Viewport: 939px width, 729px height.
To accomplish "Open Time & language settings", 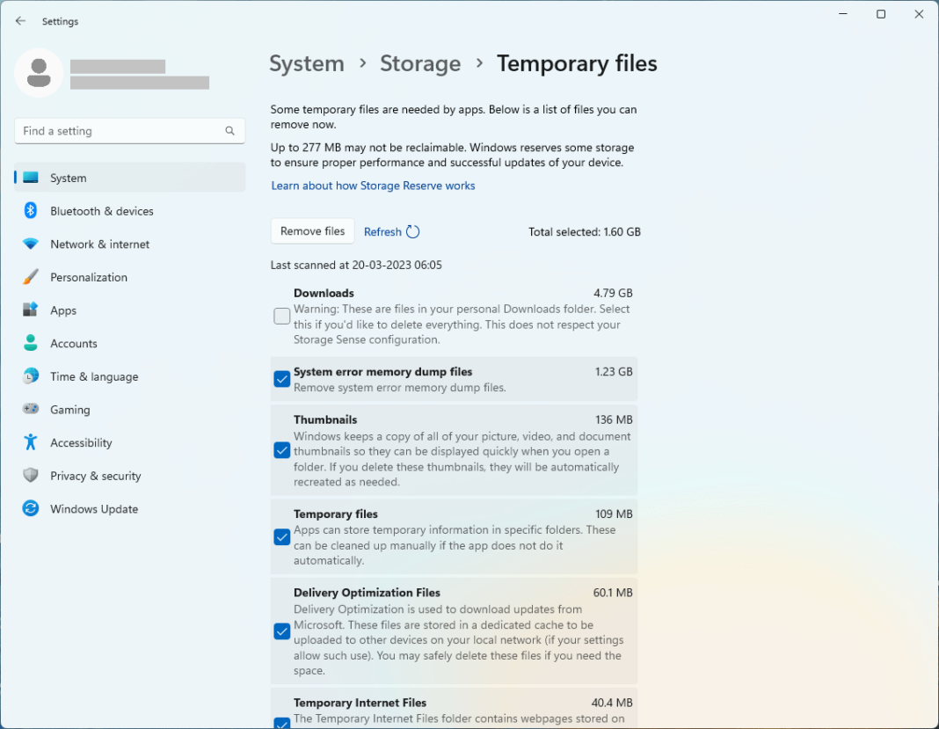I will [x=129, y=376].
